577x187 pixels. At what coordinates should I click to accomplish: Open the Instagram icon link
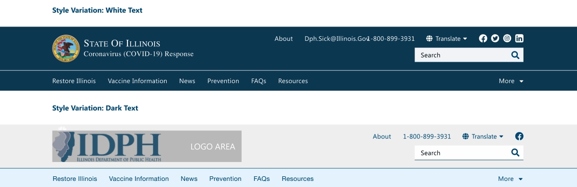pyautogui.click(x=507, y=38)
